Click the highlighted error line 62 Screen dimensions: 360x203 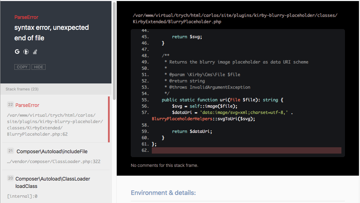246,150
